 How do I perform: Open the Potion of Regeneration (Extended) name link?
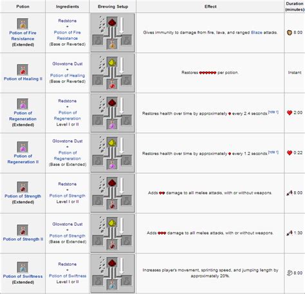click(23, 116)
